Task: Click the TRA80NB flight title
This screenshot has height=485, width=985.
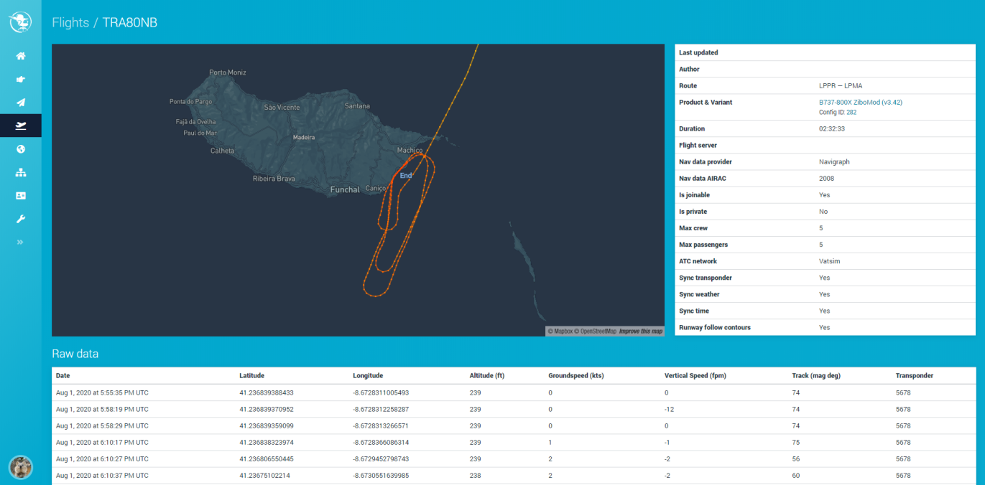Action: pyautogui.click(x=130, y=23)
